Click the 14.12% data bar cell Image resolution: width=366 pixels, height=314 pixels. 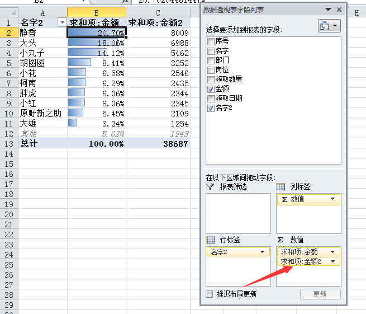[x=97, y=53]
